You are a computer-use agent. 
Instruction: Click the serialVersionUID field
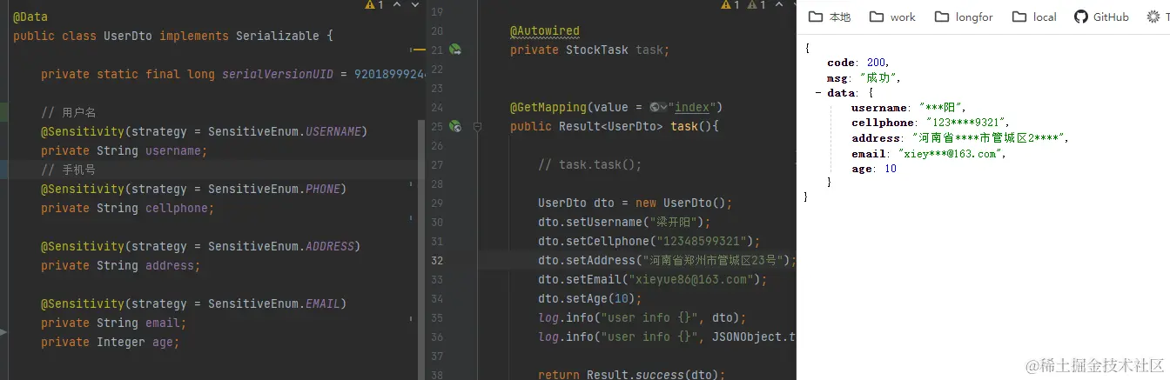[x=278, y=74]
